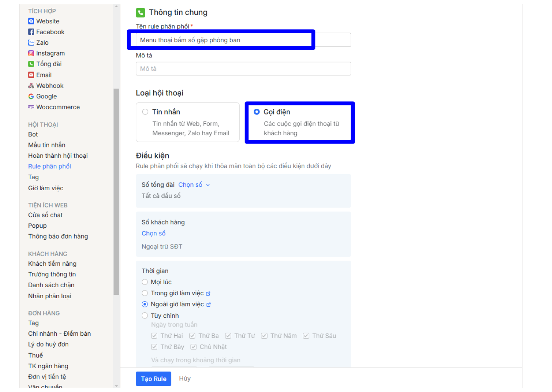Open the Tổng đài phone icon
The width and height of the screenshot is (552, 392).
coord(31,64)
